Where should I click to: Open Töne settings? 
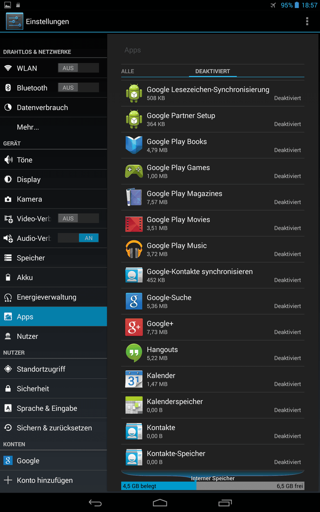[x=54, y=160]
